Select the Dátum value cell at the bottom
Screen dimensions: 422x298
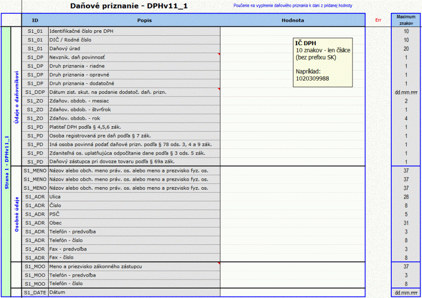[292, 293]
